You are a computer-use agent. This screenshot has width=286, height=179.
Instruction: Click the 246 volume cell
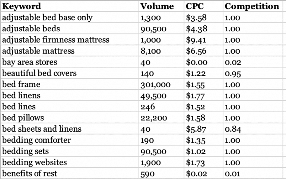161,107
